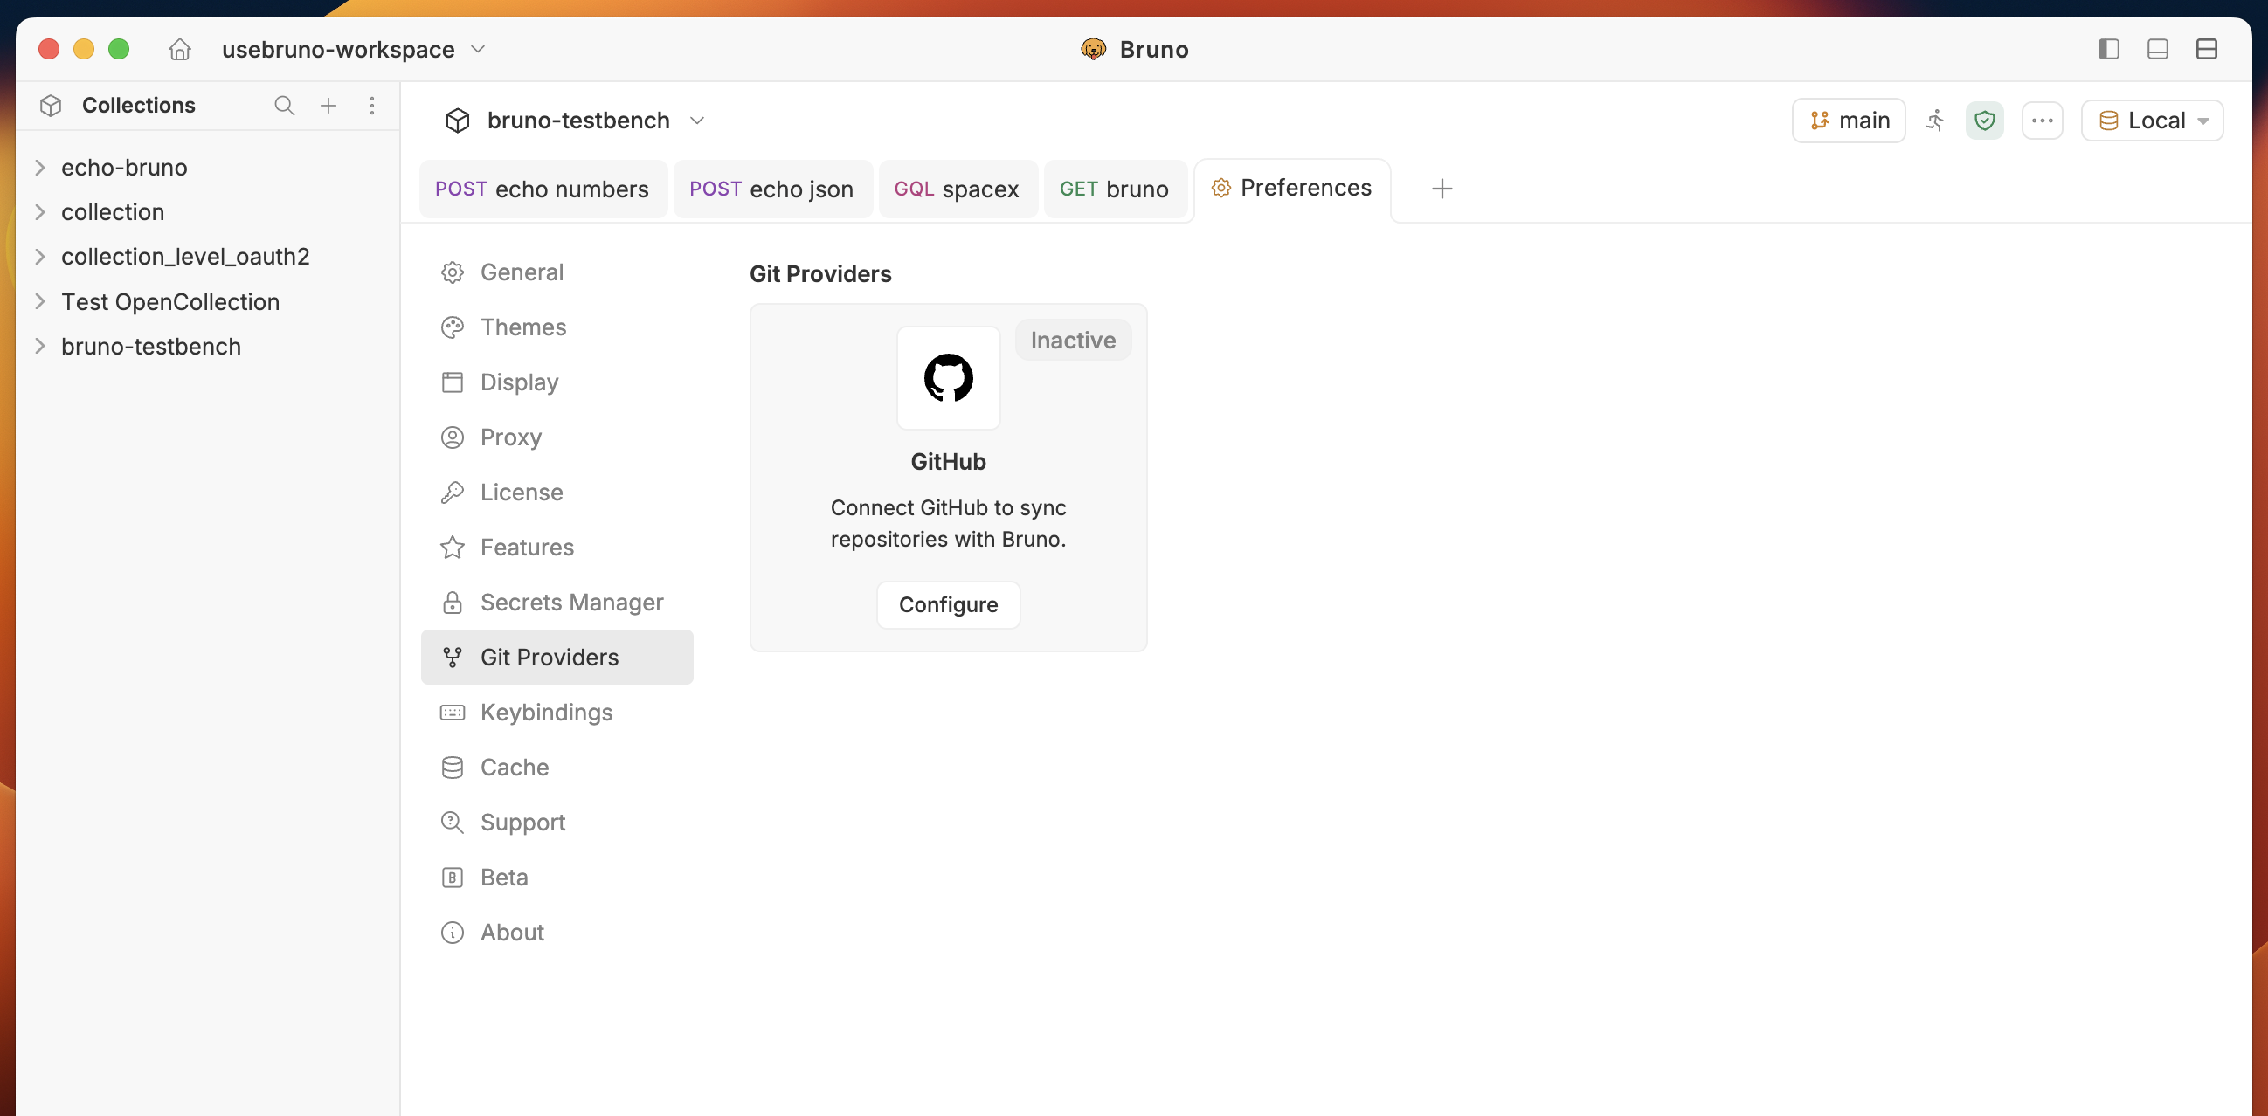Click the home icon next to workspace name
Screen dimensions: 2268x1116
(180, 49)
